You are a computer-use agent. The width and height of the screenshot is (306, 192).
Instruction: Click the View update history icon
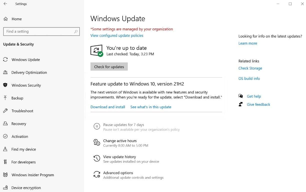tap(97, 158)
